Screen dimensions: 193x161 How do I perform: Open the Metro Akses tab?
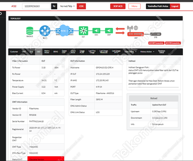tap(47, 52)
